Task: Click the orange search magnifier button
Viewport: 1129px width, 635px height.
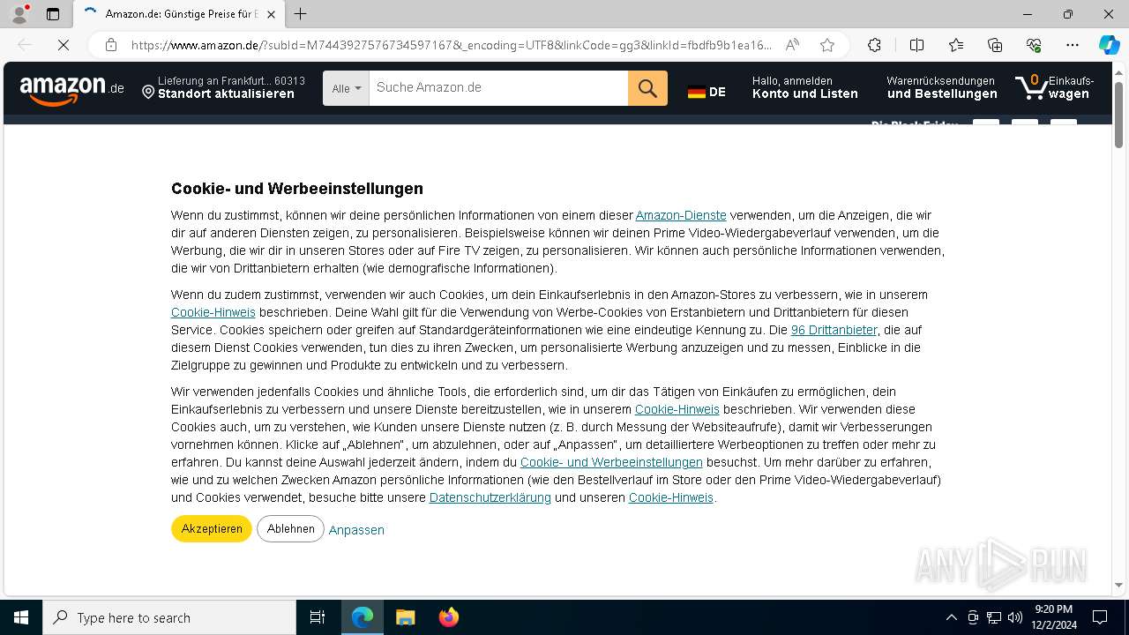Action: pyautogui.click(x=647, y=88)
